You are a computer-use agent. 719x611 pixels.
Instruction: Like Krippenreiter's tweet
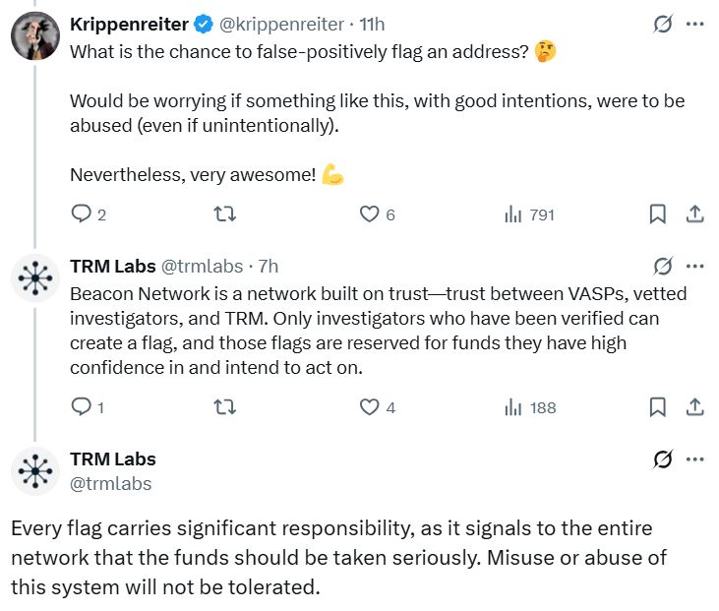click(x=369, y=214)
